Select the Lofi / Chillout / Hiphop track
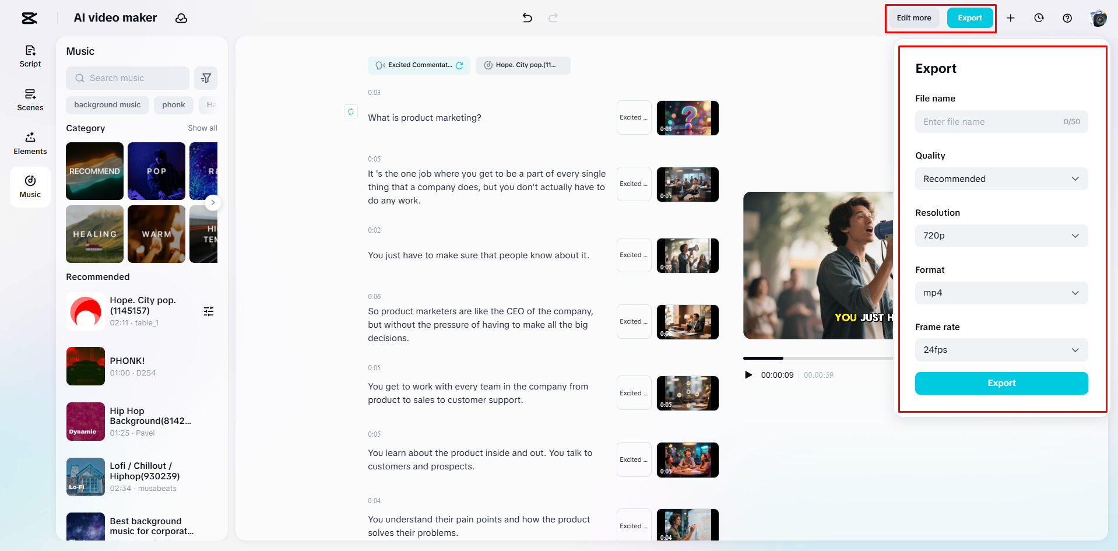Screen dimensions: 1118x551 [140, 477]
